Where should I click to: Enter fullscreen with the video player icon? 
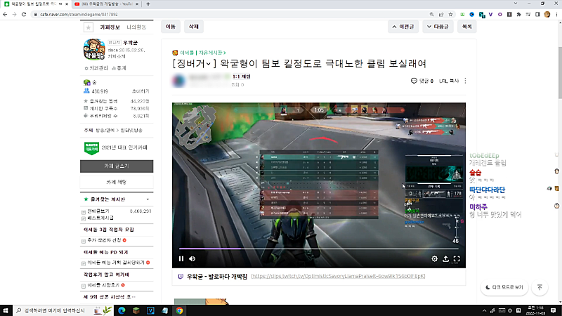click(x=457, y=258)
